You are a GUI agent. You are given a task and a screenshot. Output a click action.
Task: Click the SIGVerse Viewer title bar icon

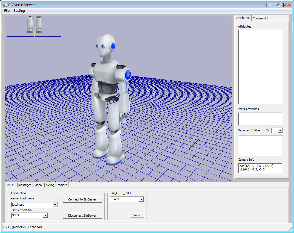coord(5,5)
